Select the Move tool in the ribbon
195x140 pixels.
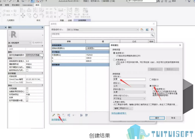tap(23, 16)
